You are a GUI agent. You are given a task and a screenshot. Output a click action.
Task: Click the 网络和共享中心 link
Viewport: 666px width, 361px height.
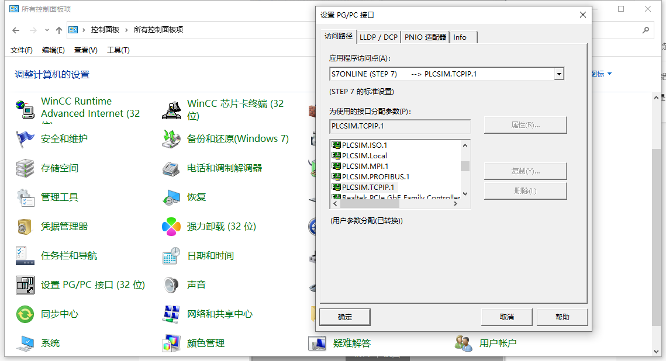(x=219, y=314)
